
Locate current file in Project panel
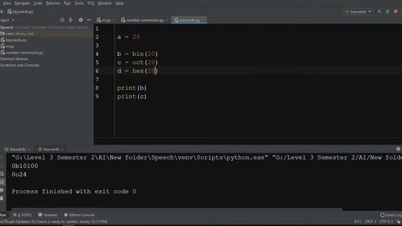point(62,20)
